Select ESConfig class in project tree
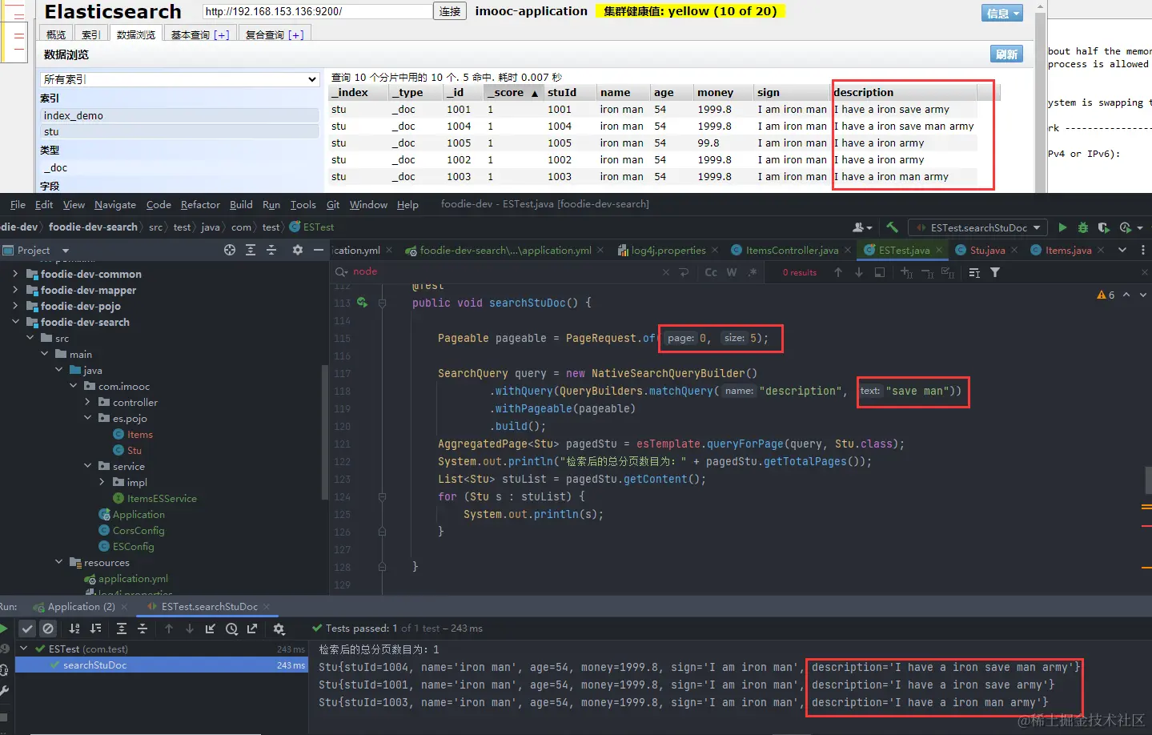This screenshot has height=735, width=1152. click(133, 547)
